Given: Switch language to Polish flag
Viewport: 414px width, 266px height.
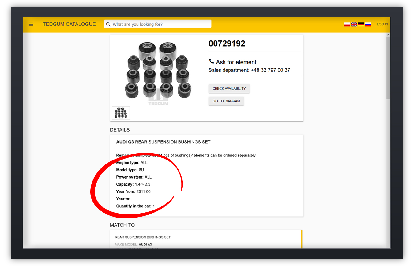Looking at the screenshot, I should [347, 24].
